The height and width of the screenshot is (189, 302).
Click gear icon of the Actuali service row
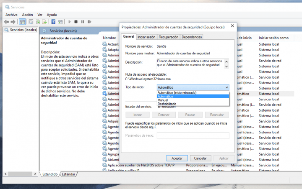pyautogui.click(x=104, y=44)
